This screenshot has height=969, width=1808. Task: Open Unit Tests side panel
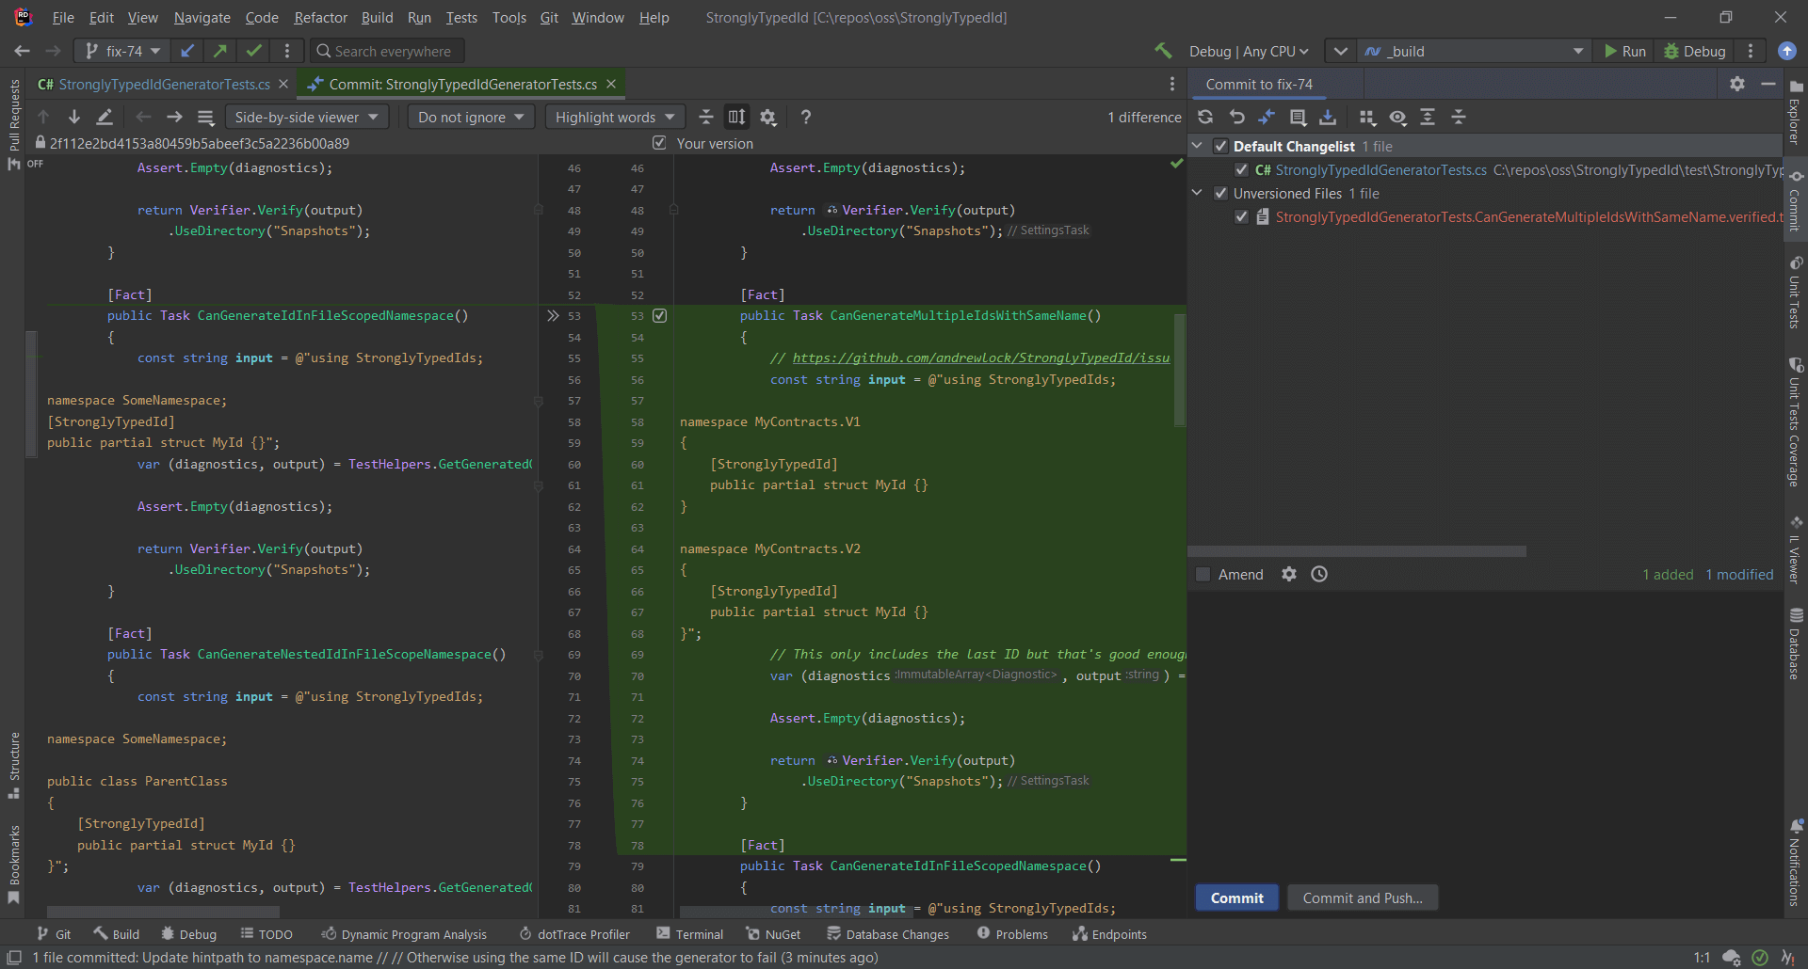[x=1795, y=292]
